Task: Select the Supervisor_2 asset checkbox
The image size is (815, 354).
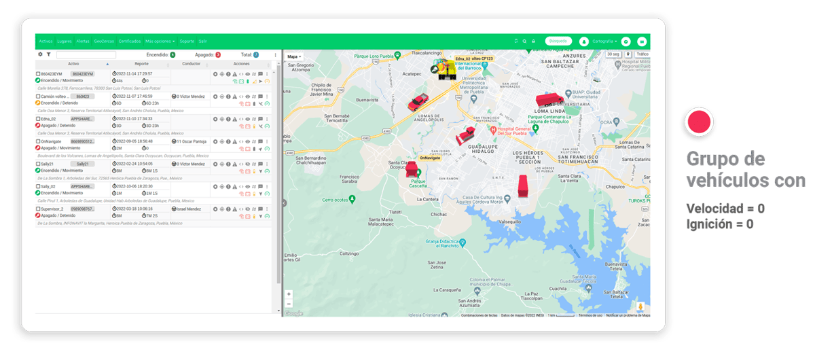Action: pos(38,209)
